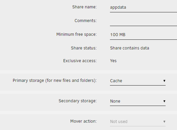Open the Primary storage list showing Cache
Image resolution: width=177 pixels, height=130 pixels.
(x=138, y=81)
